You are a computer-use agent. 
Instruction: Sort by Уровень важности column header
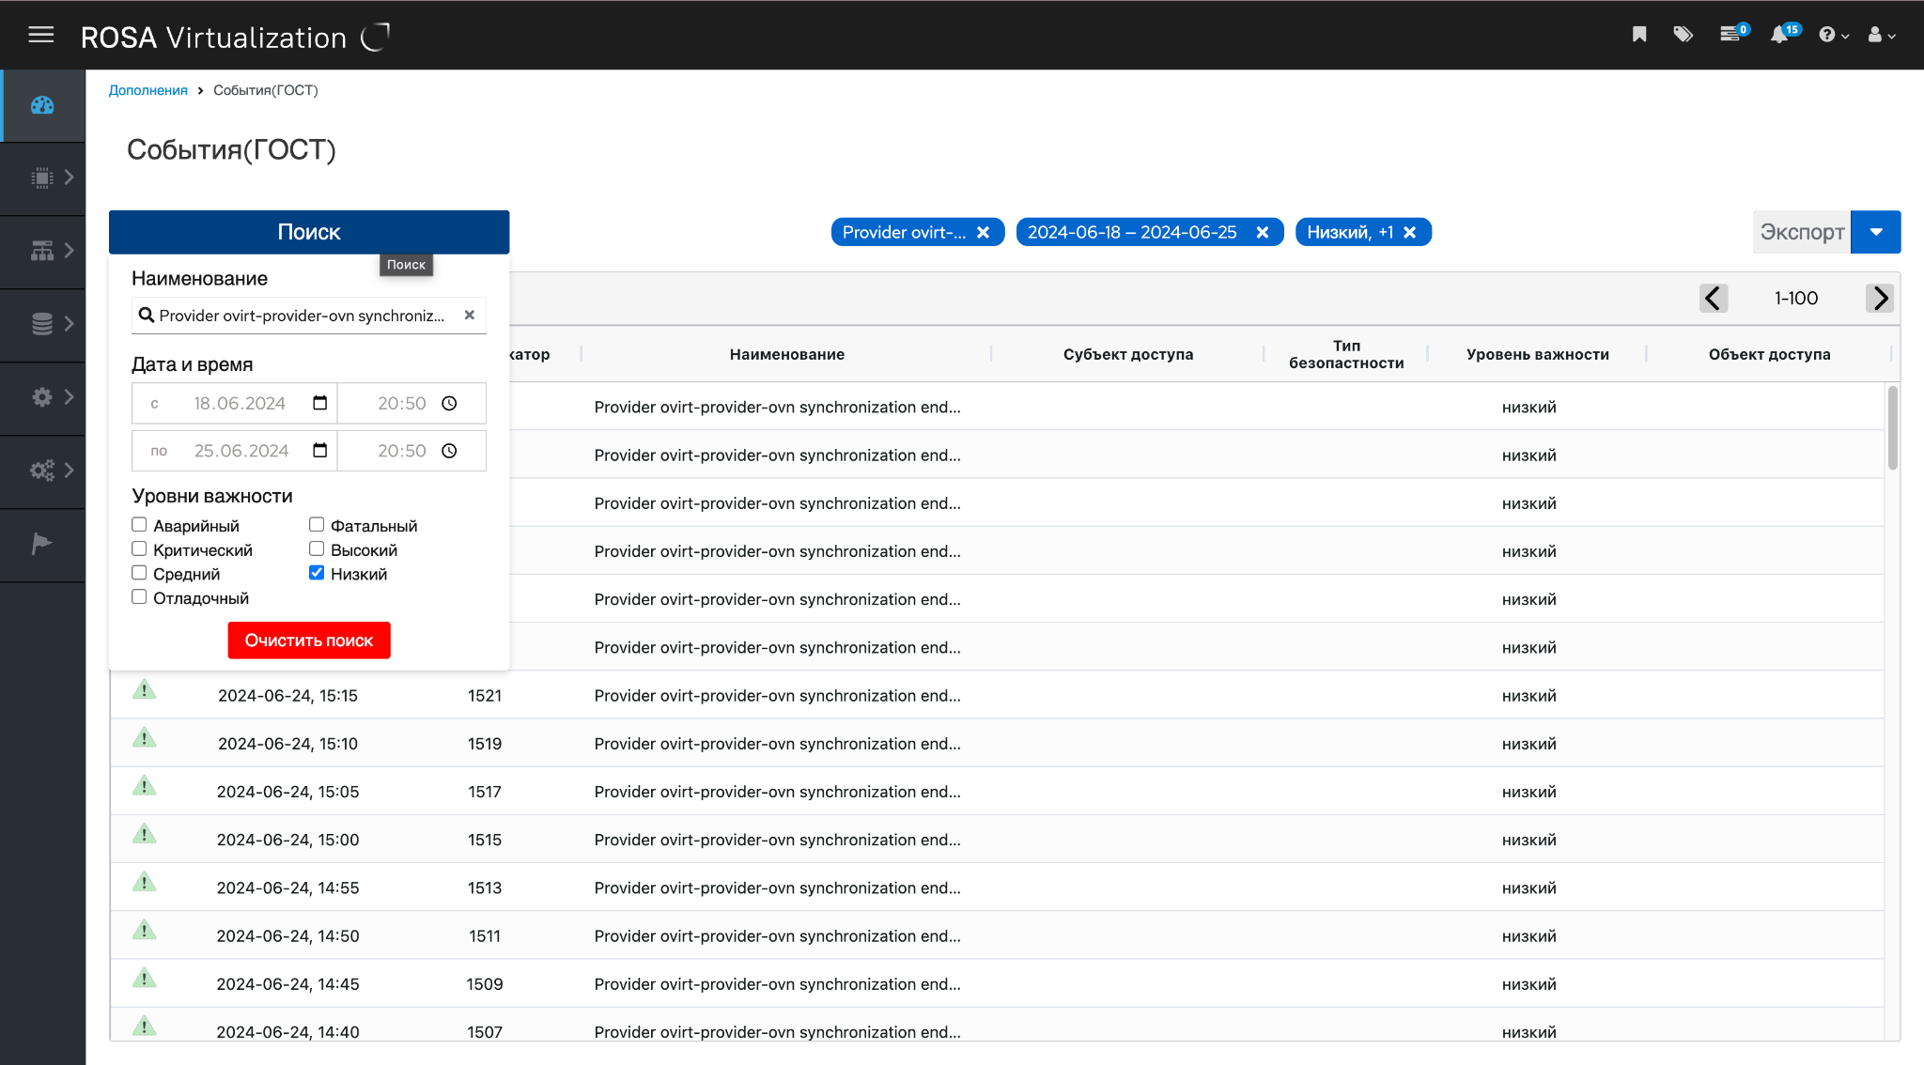(1537, 354)
